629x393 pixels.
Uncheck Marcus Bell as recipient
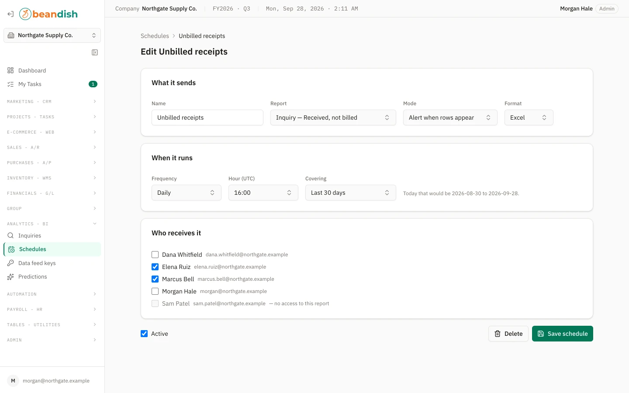tap(155, 279)
